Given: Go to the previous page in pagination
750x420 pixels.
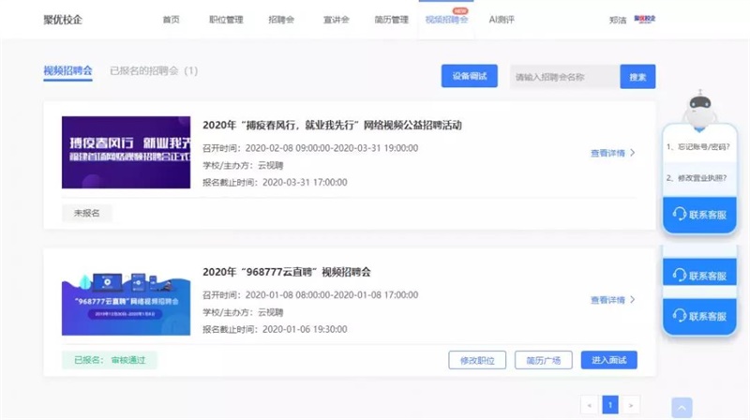Looking at the screenshot, I should pos(589,405).
